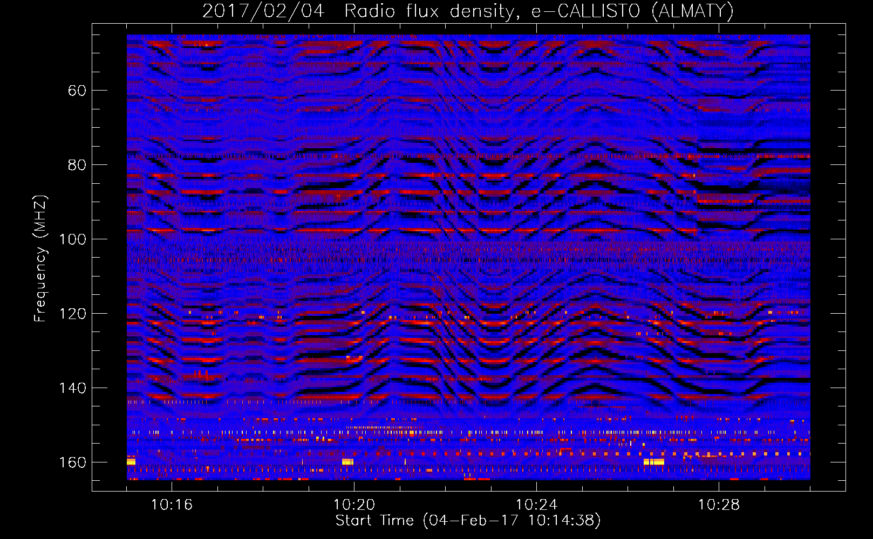Click the 160 MHz frequency tick label

[x=72, y=462]
